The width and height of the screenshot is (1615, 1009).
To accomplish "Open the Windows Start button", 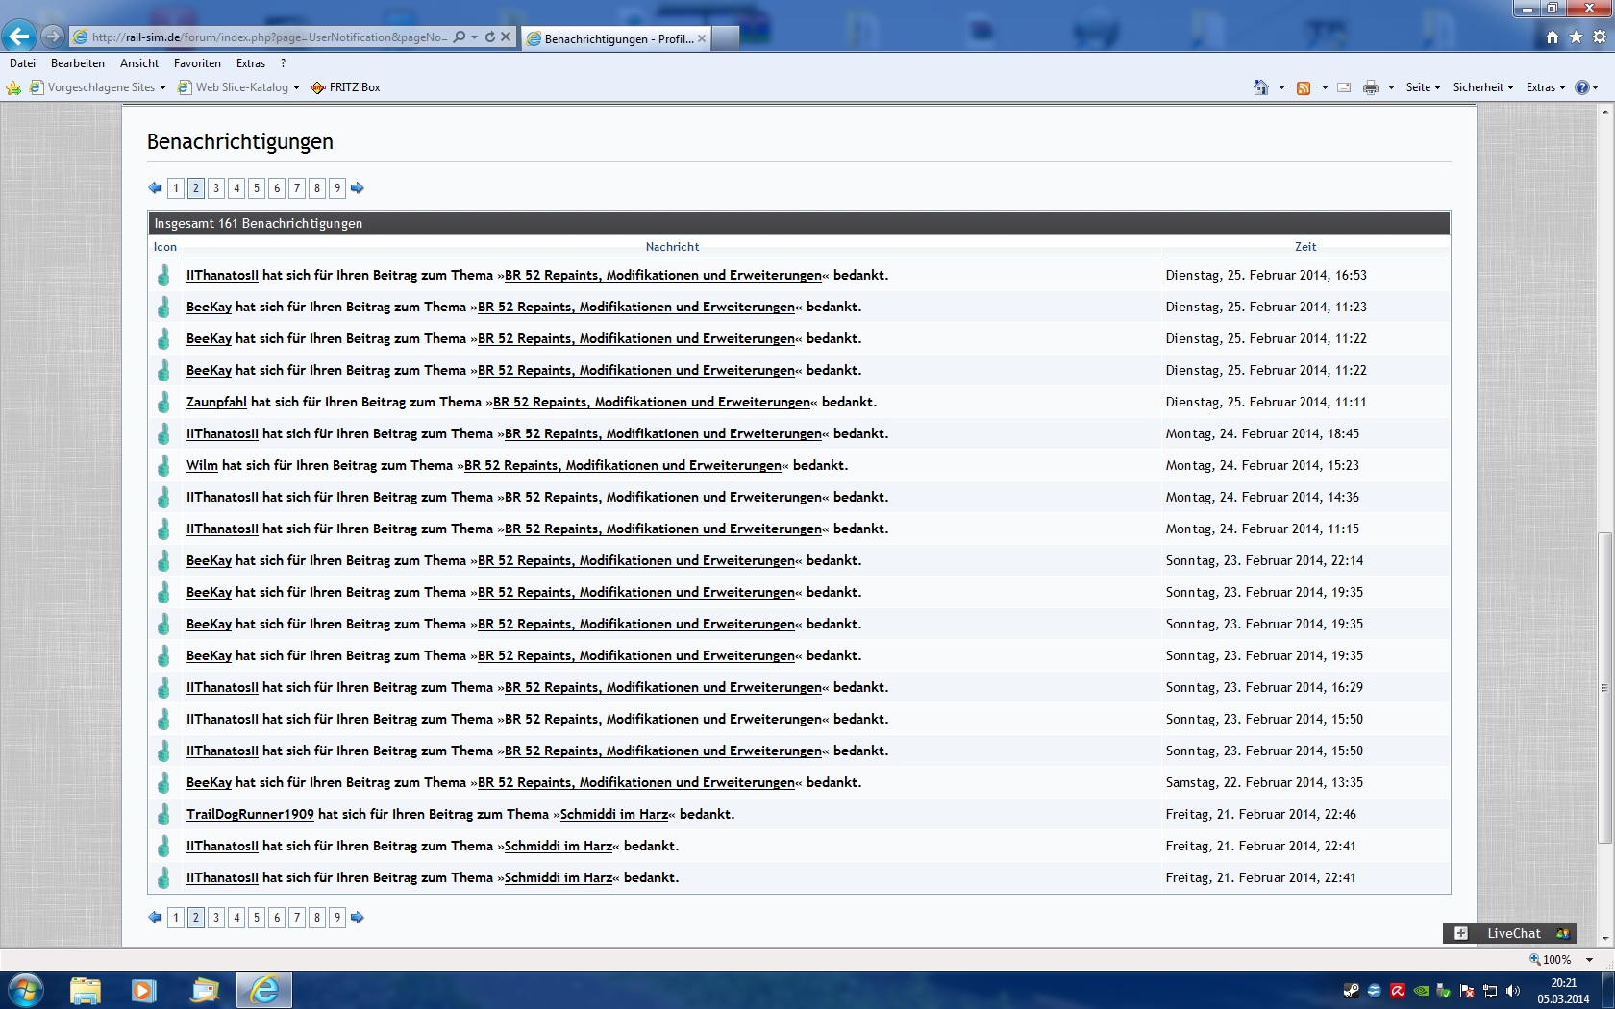I will [x=26, y=990].
